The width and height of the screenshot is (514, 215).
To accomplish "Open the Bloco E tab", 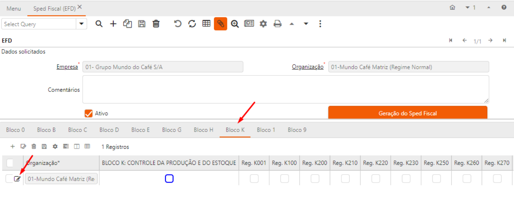I will 141,130.
